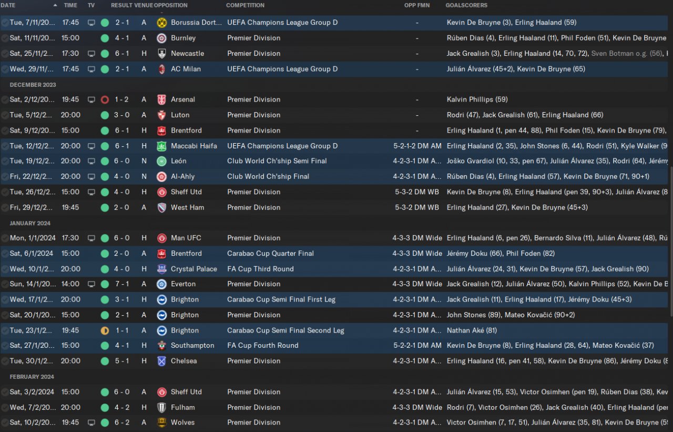Click the Sat, 6/1/2024 date cell

(32, 254)
